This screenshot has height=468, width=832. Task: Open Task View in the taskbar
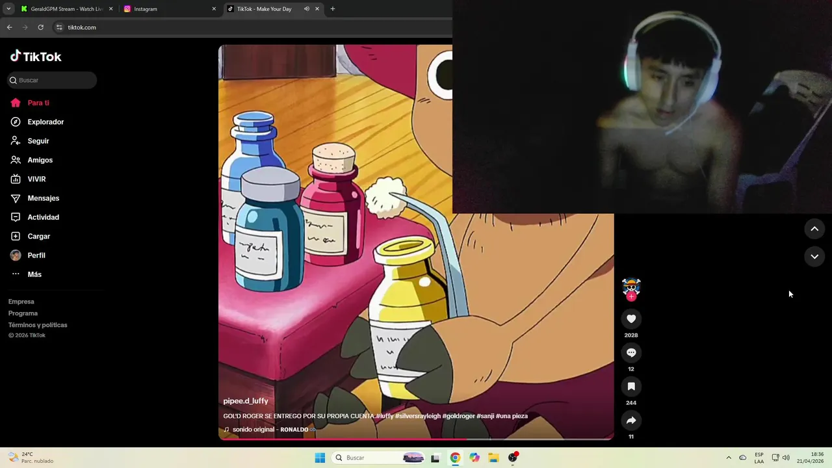435,458
